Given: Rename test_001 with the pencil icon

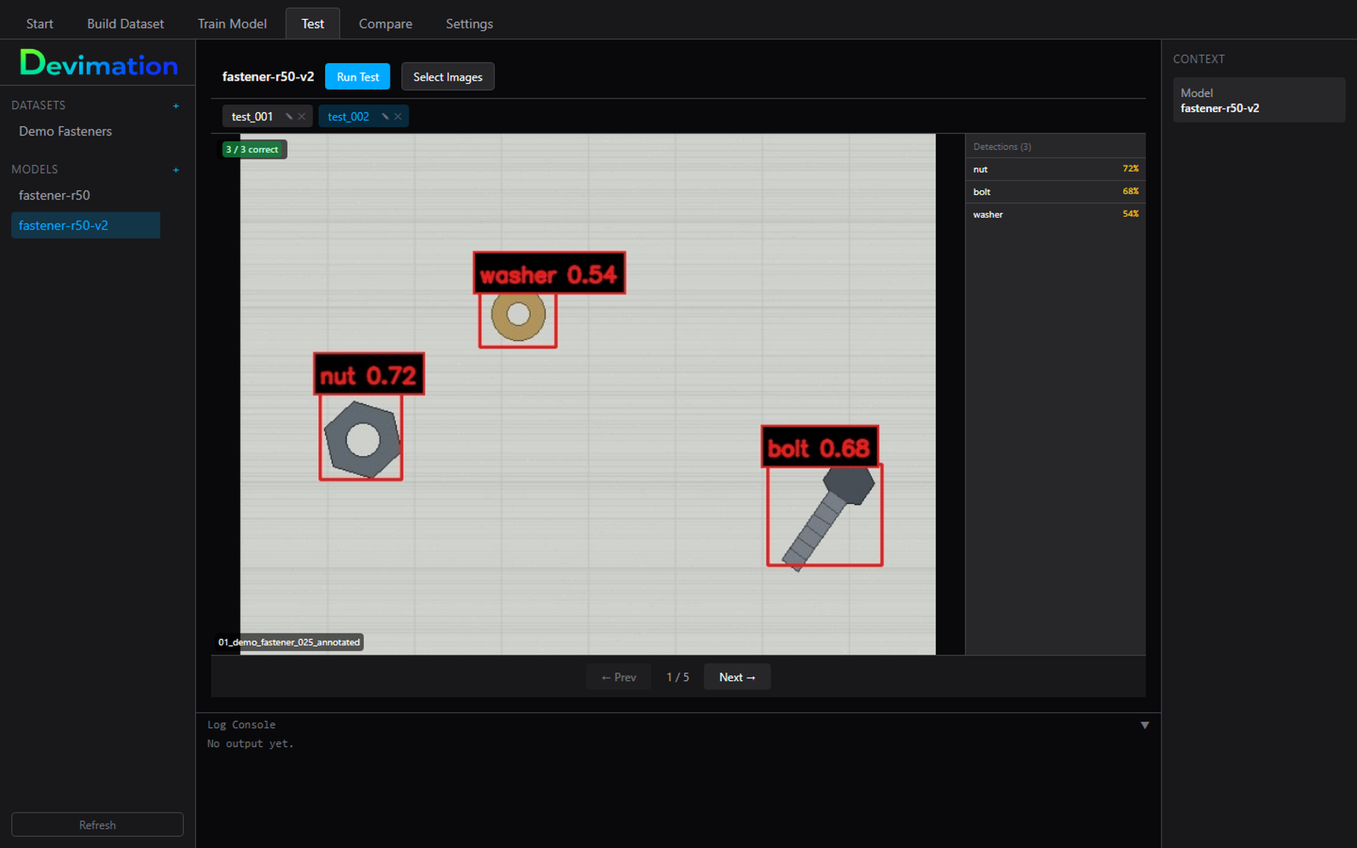Looking at the screenshot, I should [289, 117].
